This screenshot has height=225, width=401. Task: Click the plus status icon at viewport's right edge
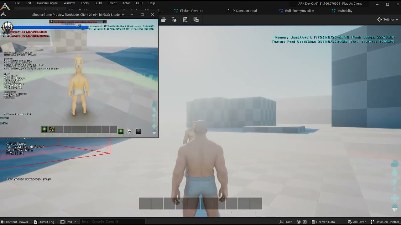pyautogui.click(x=395, y=198)
